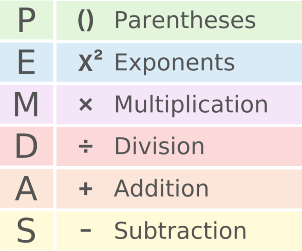The width and height of the screenshot is (302, 251).
Task: Select the word Subtraction
Action: click(180, 231)
